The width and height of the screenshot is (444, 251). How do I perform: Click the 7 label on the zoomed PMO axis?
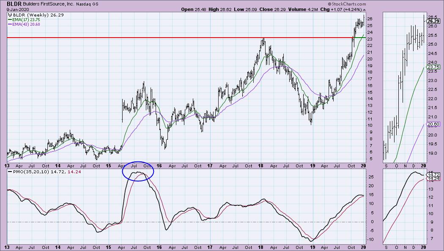click(432, 239)
